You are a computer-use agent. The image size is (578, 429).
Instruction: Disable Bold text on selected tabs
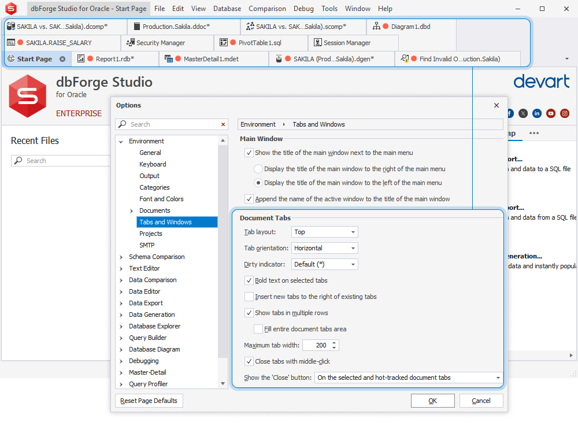coord(249,280)
